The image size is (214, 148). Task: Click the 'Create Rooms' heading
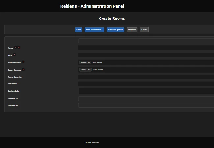coord(112,18)
